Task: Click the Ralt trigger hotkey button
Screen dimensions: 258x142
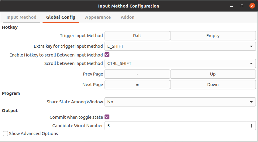Action: point(137,36)
